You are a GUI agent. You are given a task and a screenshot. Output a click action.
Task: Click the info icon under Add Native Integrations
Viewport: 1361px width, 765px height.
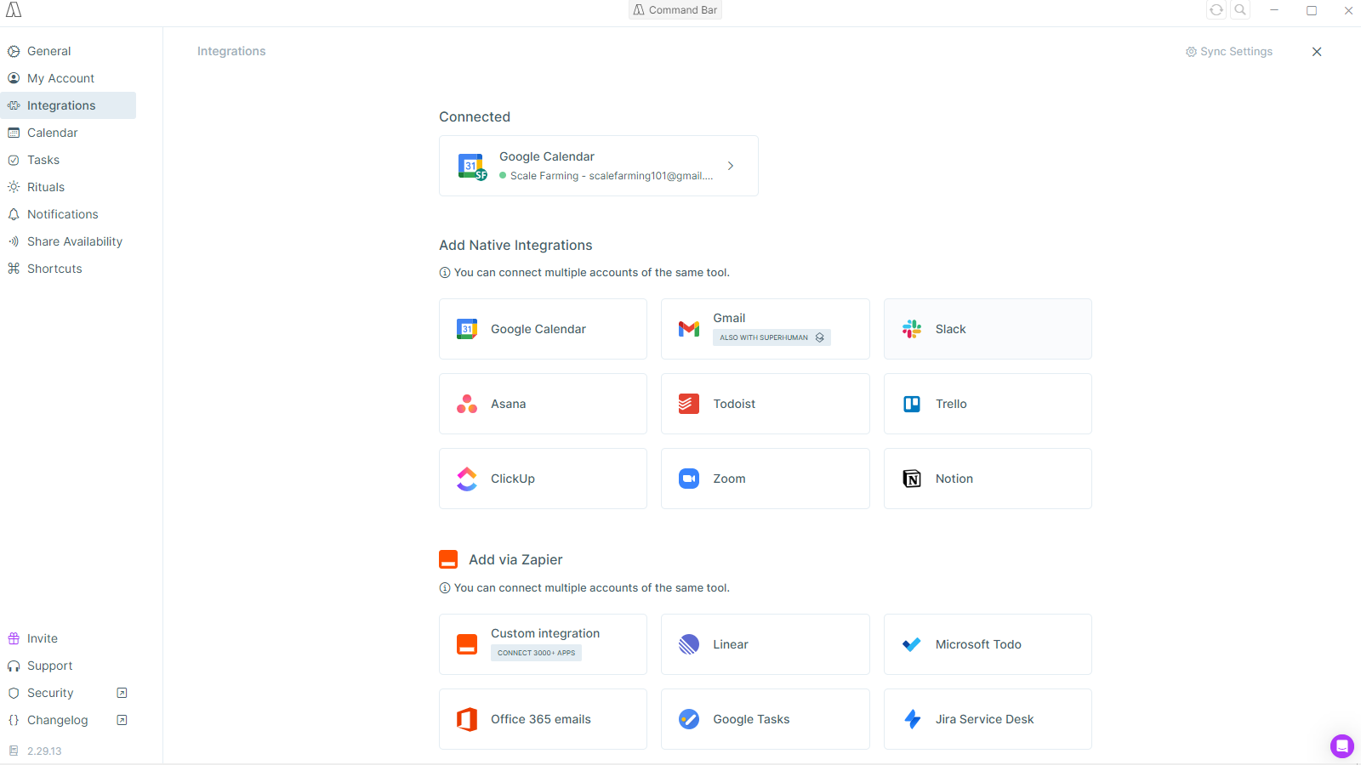pos(445,273)
